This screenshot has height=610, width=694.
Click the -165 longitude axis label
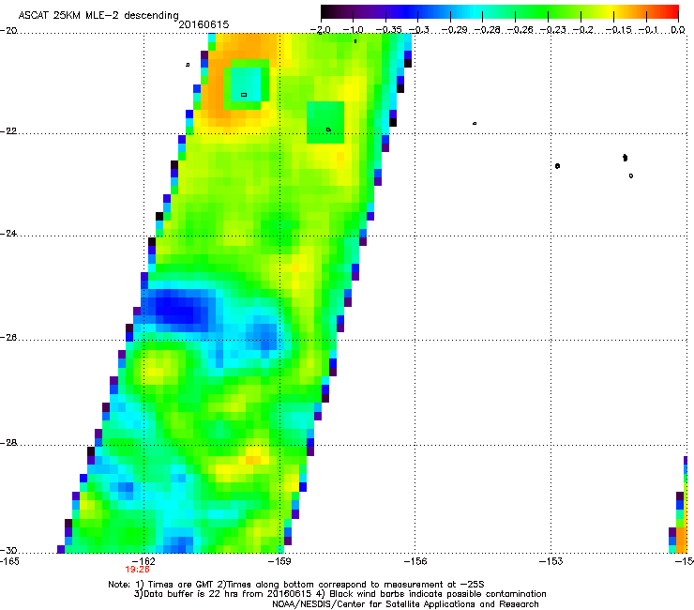point(9,561)
